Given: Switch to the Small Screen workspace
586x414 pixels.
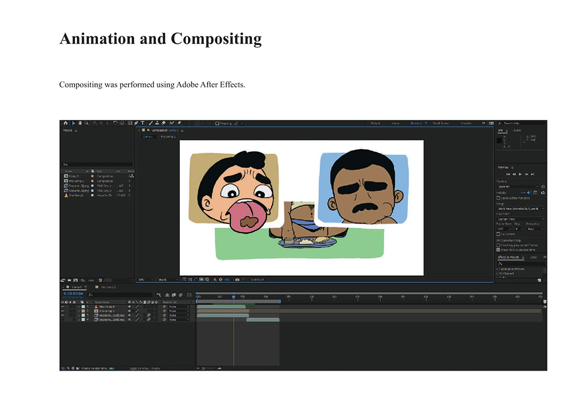Looking at the screenshot, I should tap(441, 123).
